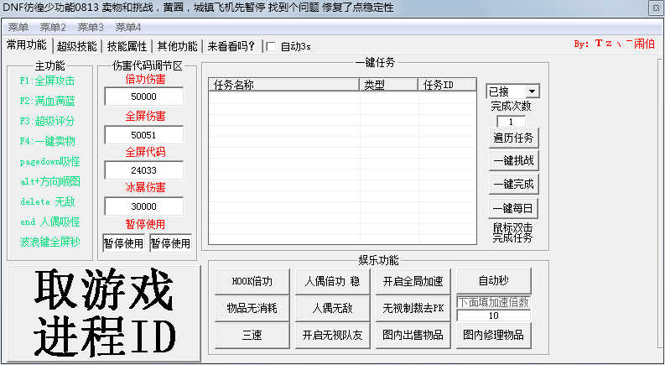
Task: Open the 菜单3 menu
Action: click(90, 27)
